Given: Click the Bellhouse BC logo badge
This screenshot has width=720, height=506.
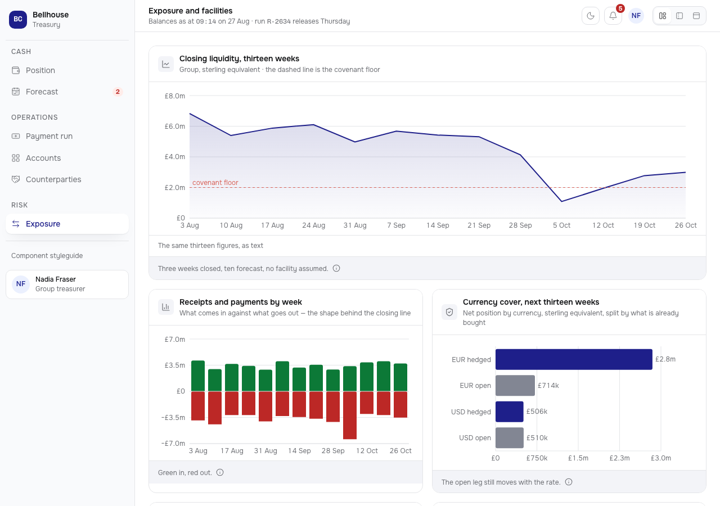Looking at the screenshot, I should pos(18,19).
